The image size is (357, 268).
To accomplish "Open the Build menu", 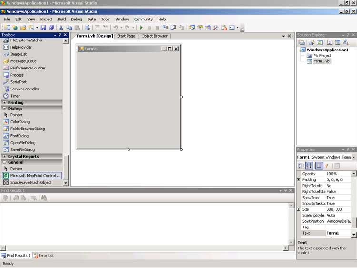I will (x=62, y=20).
